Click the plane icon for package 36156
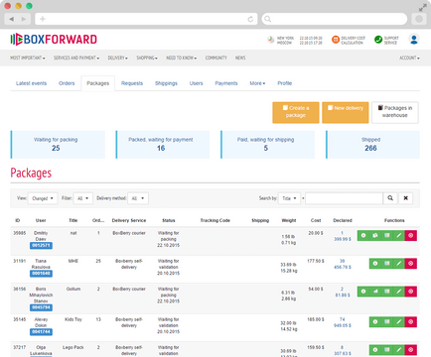Viewport: 431px width, 357px height. pyautogui.click(x=375, y=292)
